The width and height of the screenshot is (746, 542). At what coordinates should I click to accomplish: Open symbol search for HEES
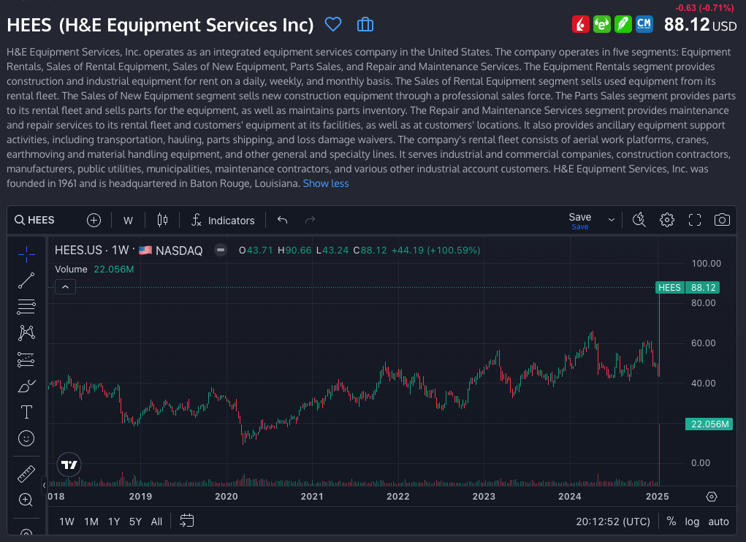point(34,220)
